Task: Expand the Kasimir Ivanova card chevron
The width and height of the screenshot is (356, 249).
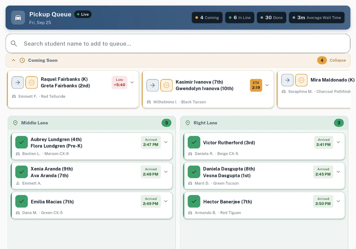Action: click(267, 85)
